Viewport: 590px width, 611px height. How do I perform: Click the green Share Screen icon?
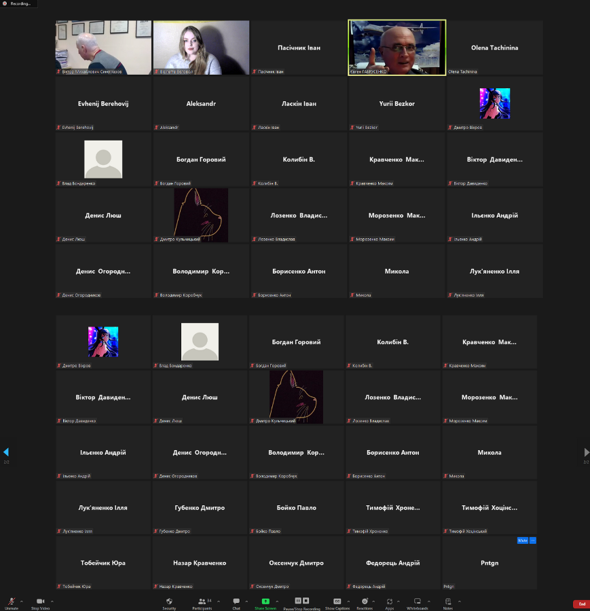coord(265,601)
